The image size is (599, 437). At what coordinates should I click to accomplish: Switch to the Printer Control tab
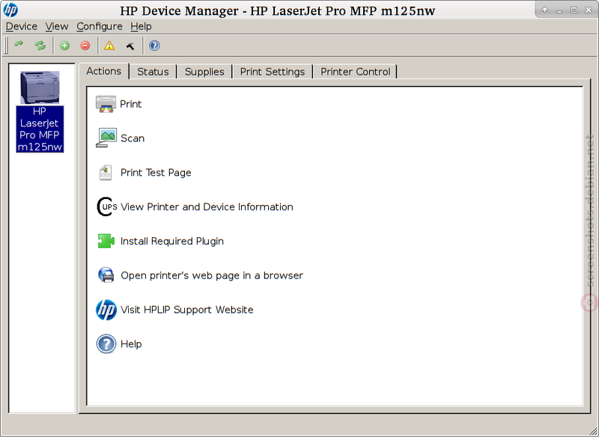[355, 72]
